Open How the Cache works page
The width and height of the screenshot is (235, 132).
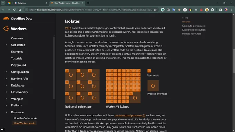point(25,118)
